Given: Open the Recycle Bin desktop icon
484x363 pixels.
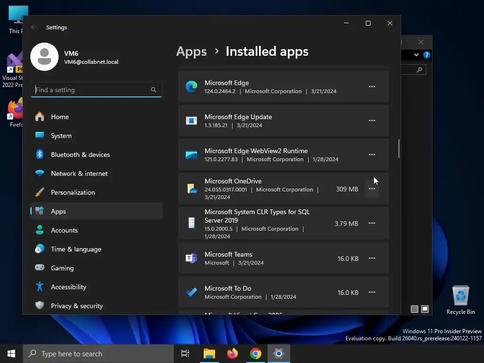Looking at the screenshot, I should pyautogui.click(x=460, y=300).
